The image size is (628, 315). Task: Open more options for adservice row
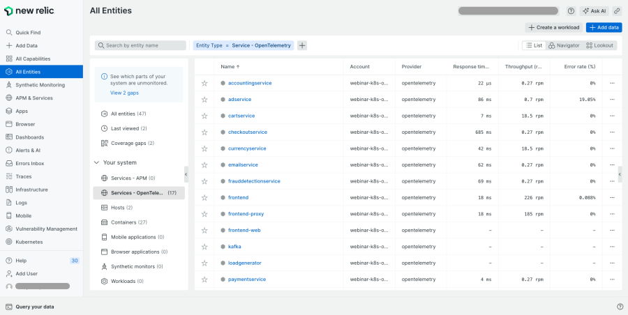coord(612,99)
